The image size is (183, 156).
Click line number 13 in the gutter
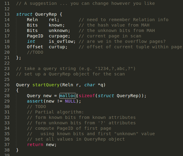tap(7, 14)
